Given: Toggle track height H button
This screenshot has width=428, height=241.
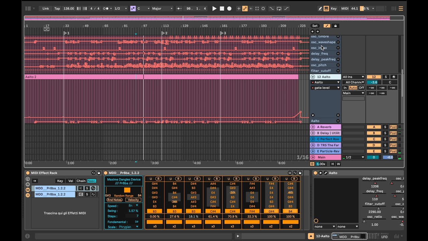Looking at the screenshot, I should (332, 164).
